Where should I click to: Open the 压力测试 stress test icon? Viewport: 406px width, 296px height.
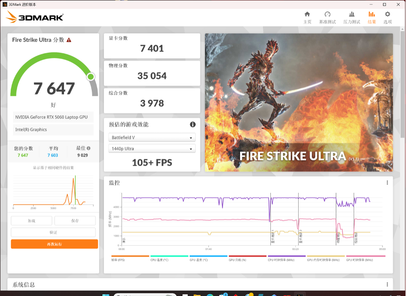pos(352,14)
